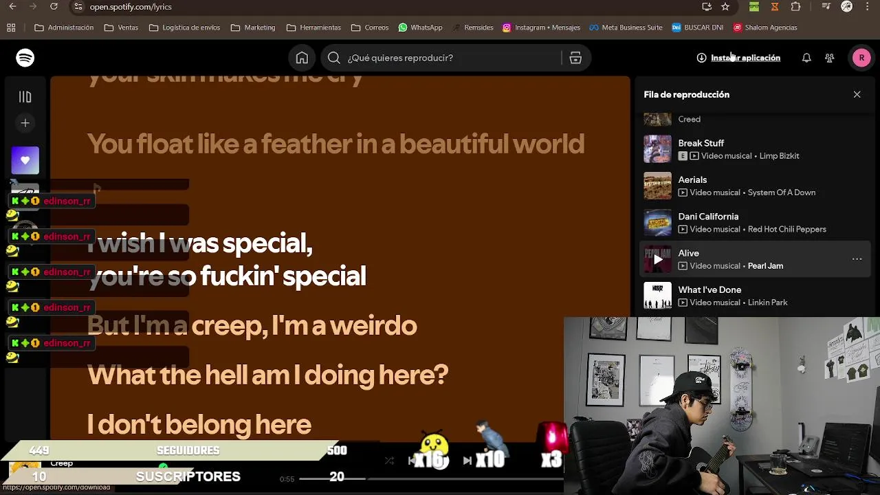Open the Shalom Agencias bookmark
Image resolution: width=880 pixels, height=495 pixels.
click(x=765, y=27)
